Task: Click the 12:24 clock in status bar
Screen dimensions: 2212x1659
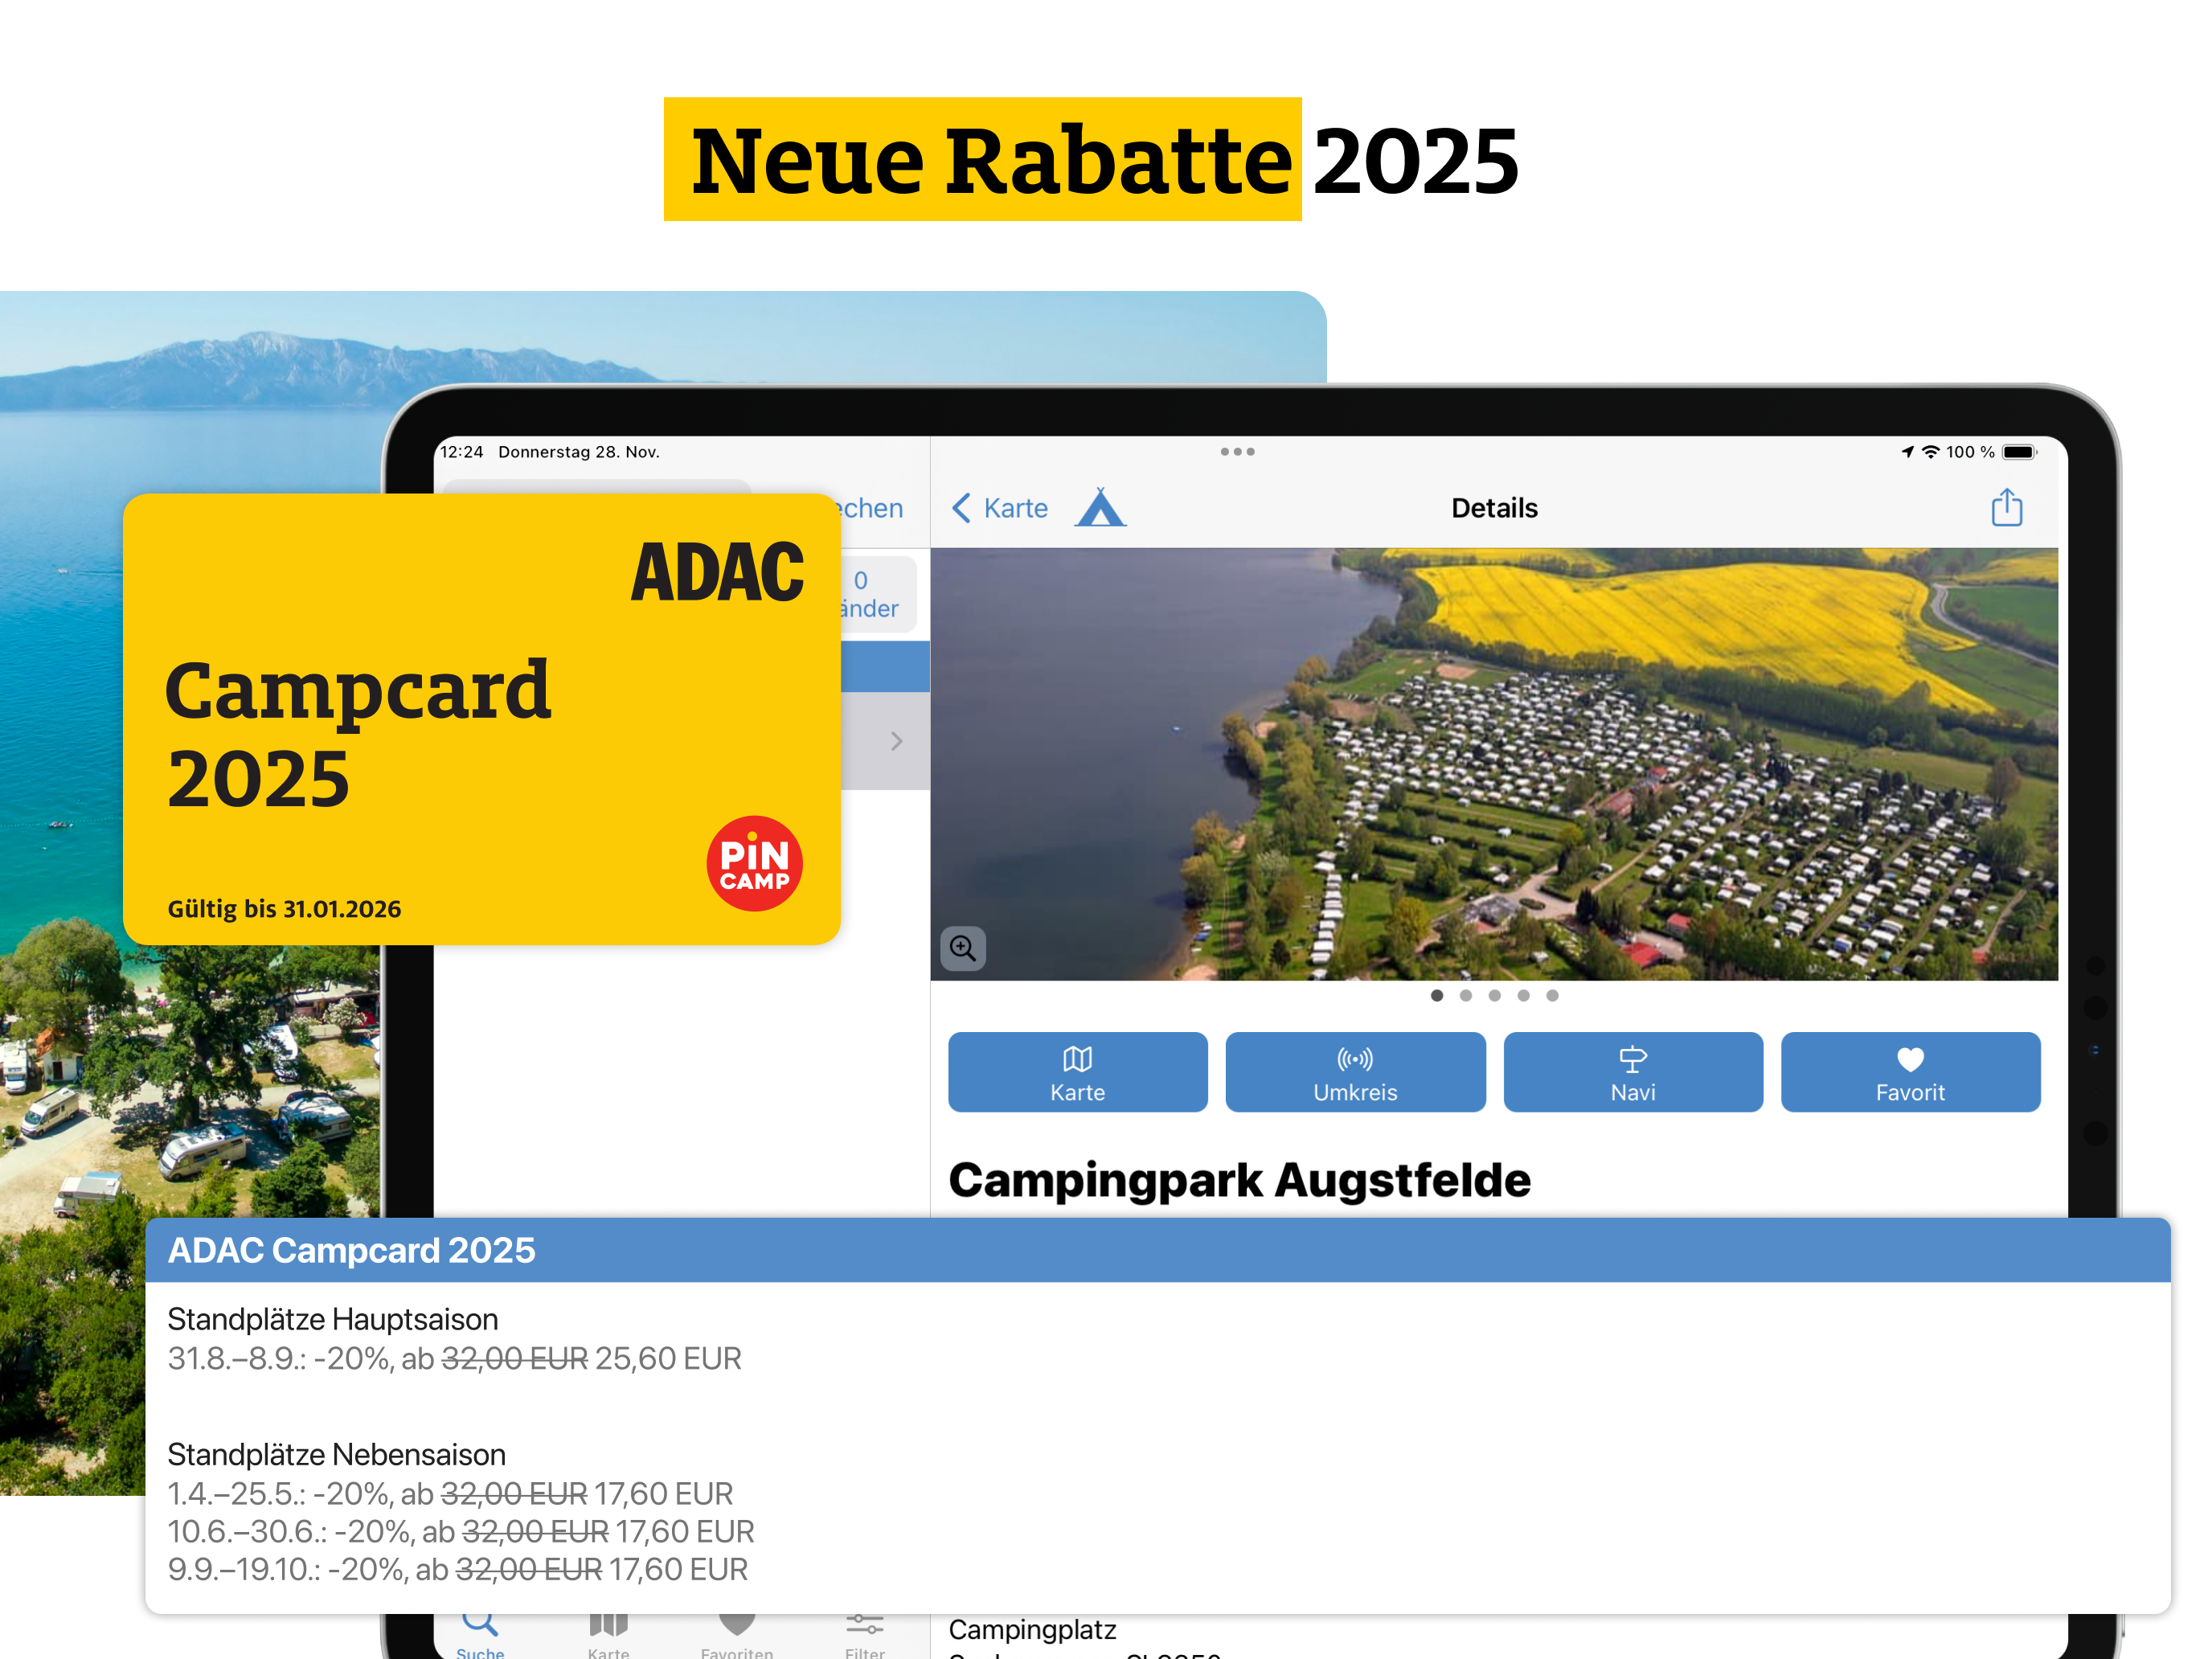Action: 462,452
